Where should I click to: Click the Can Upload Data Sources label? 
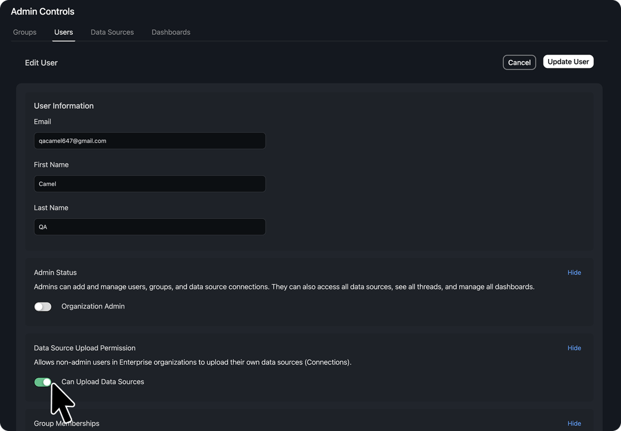[103, 382]
